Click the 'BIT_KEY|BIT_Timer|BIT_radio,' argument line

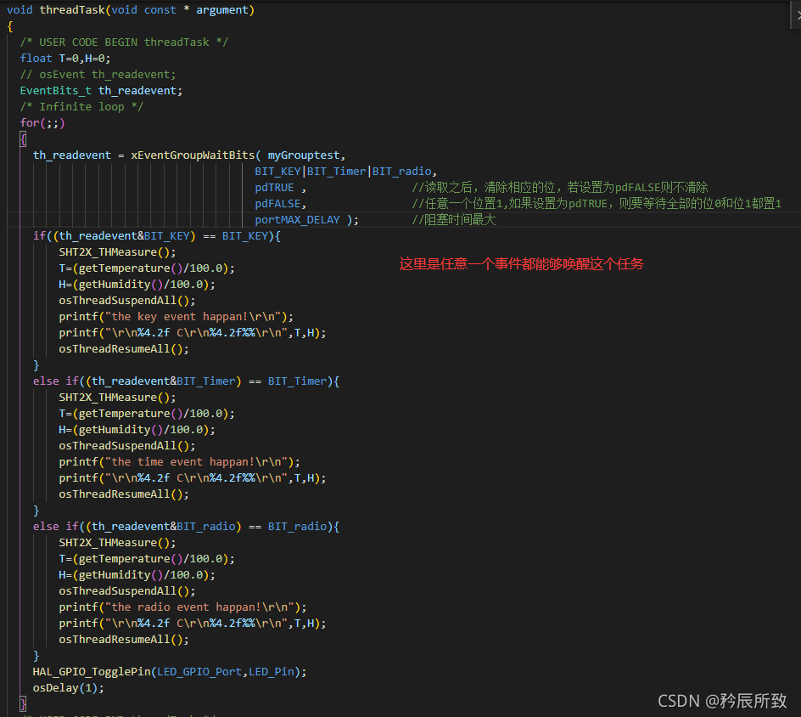tap(346, 172)
